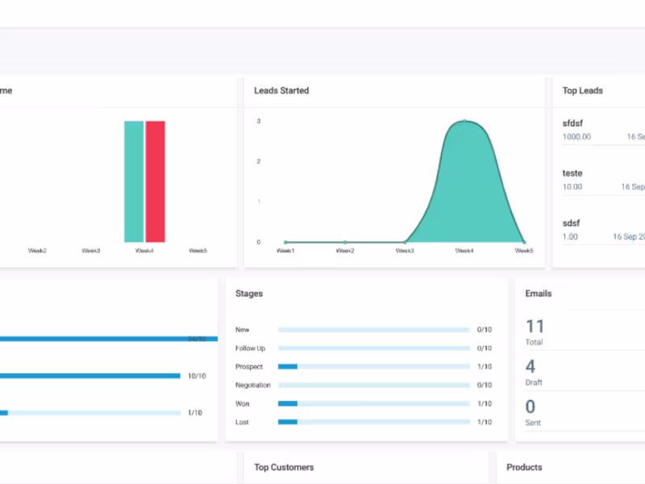
Task: Click the Products panel title
Action: point(524,467)
